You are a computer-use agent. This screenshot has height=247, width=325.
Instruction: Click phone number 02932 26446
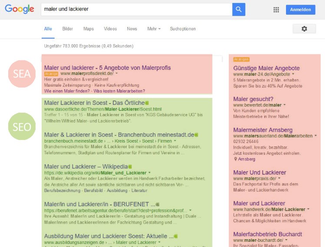click(245, 141)
